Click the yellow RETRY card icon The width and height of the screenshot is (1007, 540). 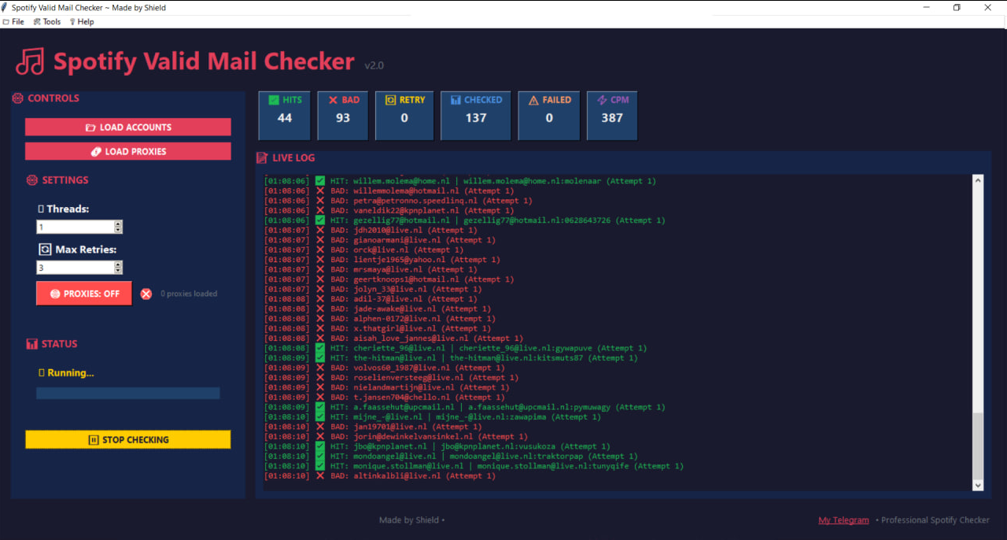pyautogui.click(x=390, y=100)
